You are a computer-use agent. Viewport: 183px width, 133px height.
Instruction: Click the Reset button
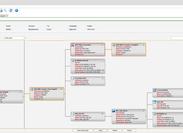click(x=115, y=130)
